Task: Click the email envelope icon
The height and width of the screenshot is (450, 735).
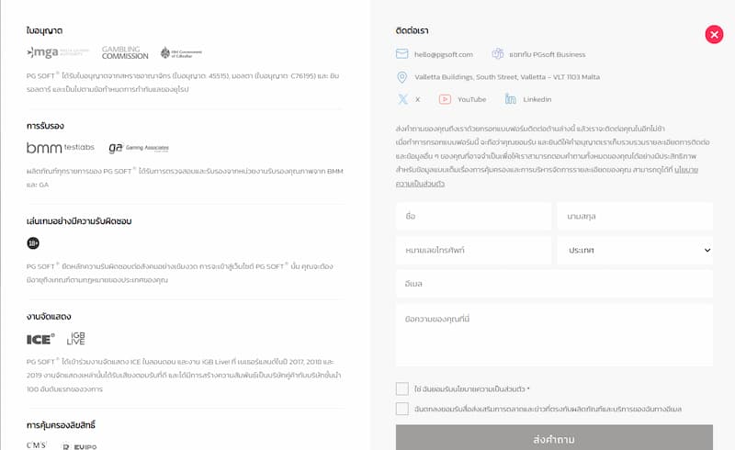Action: tap(401, 54)
